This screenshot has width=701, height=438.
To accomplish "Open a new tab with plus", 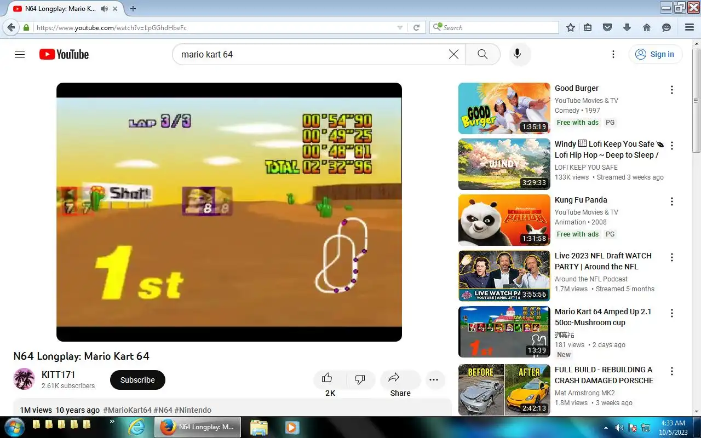I will (133, 9).
